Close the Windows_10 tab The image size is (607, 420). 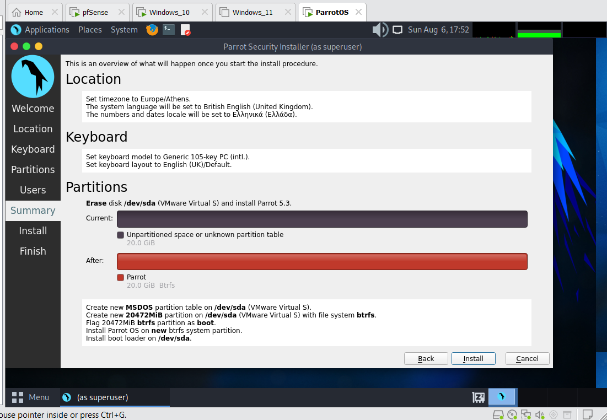coord(205,12)
